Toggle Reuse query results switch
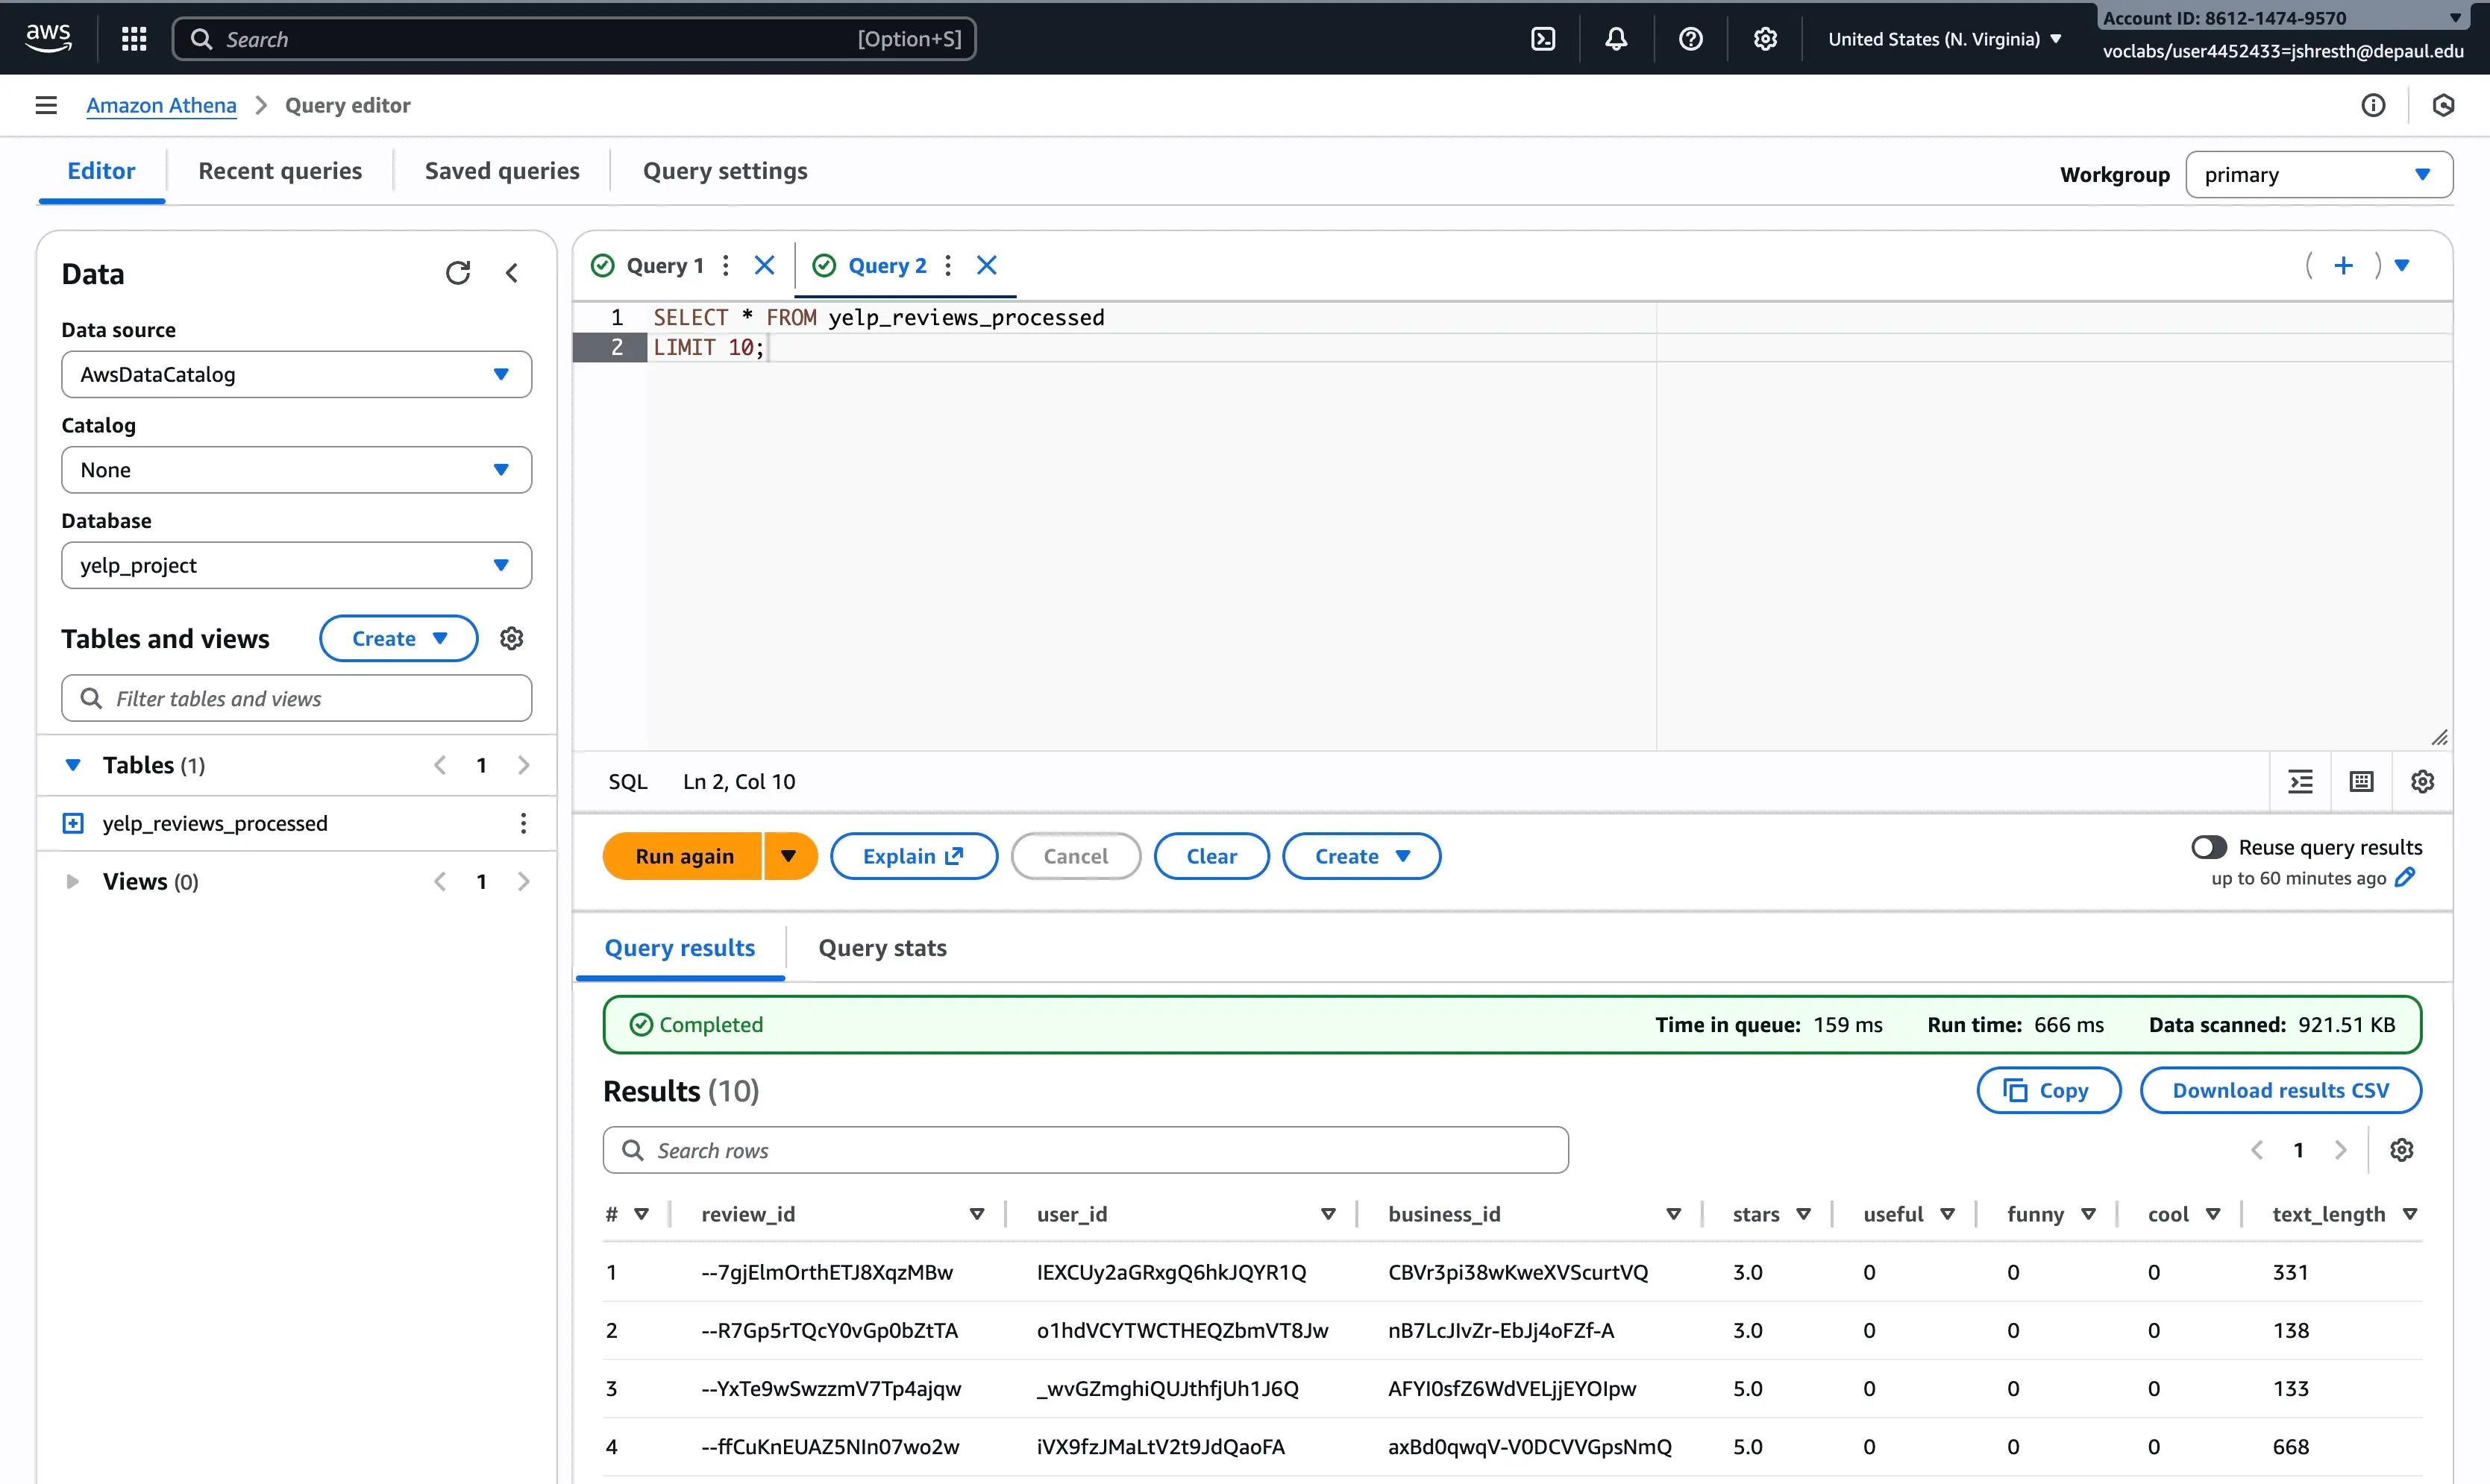The image size is (2490, 1484). [x=2209, y=847]
